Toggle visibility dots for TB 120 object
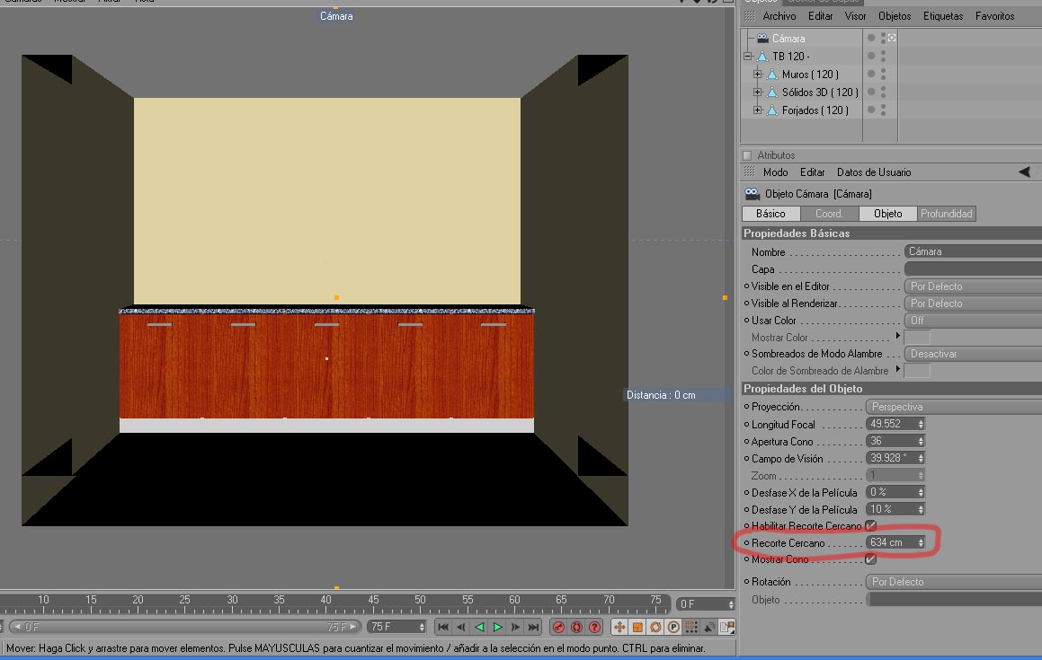This screenshot has height=660, width=1042. pyautogui.click(x=883, y=57)
